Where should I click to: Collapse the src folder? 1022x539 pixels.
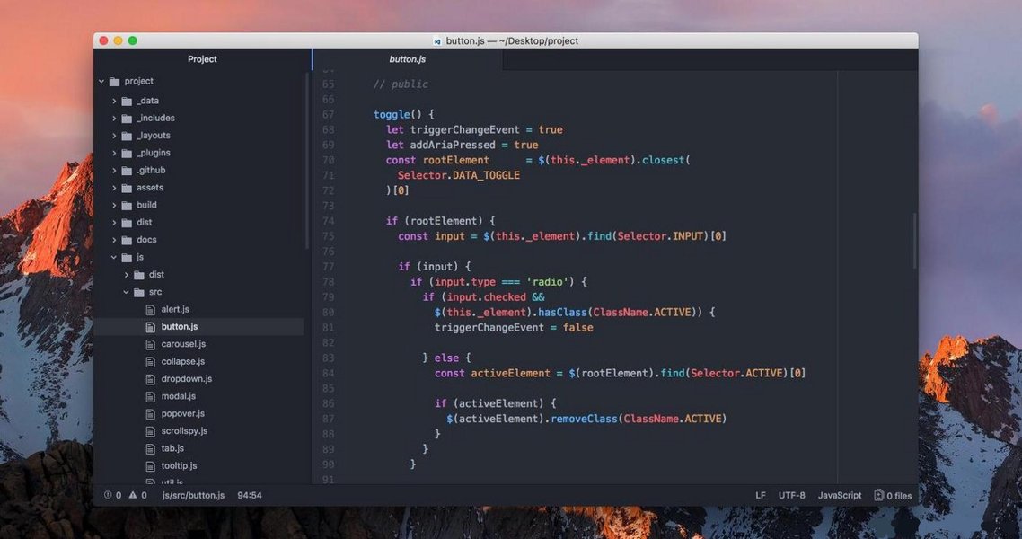tap(126, 291)
